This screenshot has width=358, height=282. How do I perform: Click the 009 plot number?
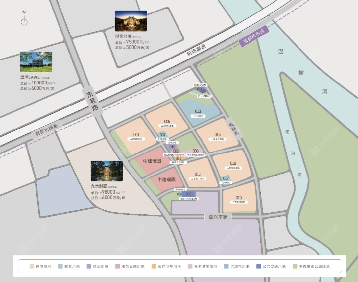pyautogui.click(x=176, y=151)
